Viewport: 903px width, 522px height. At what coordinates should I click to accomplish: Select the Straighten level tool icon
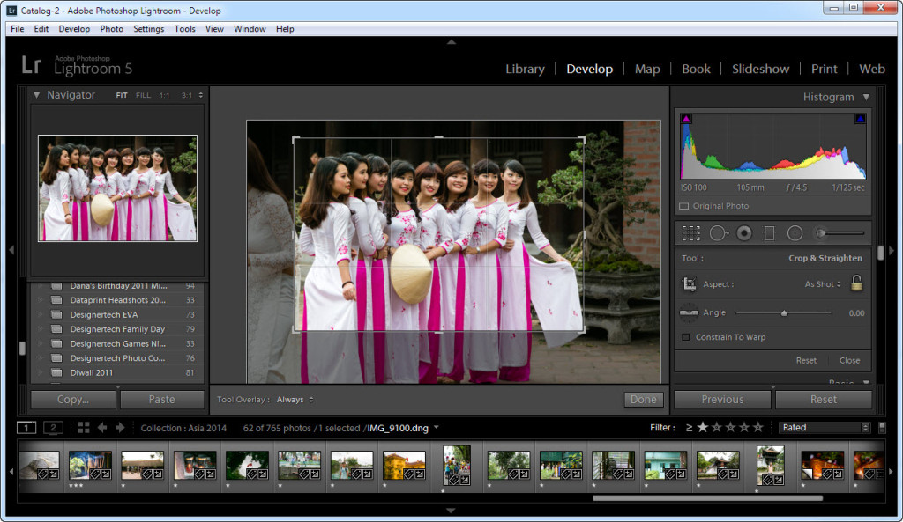pos(690,312)
